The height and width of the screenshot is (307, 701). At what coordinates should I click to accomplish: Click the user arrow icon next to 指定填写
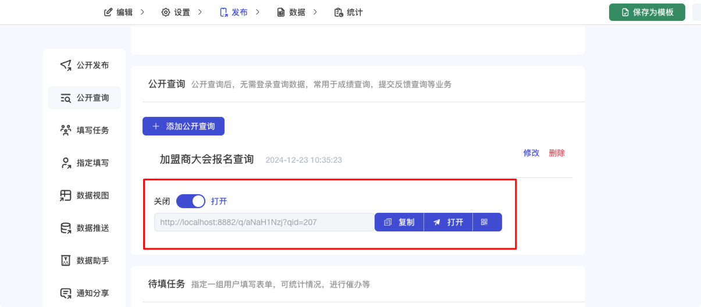[x=66, y=163]
